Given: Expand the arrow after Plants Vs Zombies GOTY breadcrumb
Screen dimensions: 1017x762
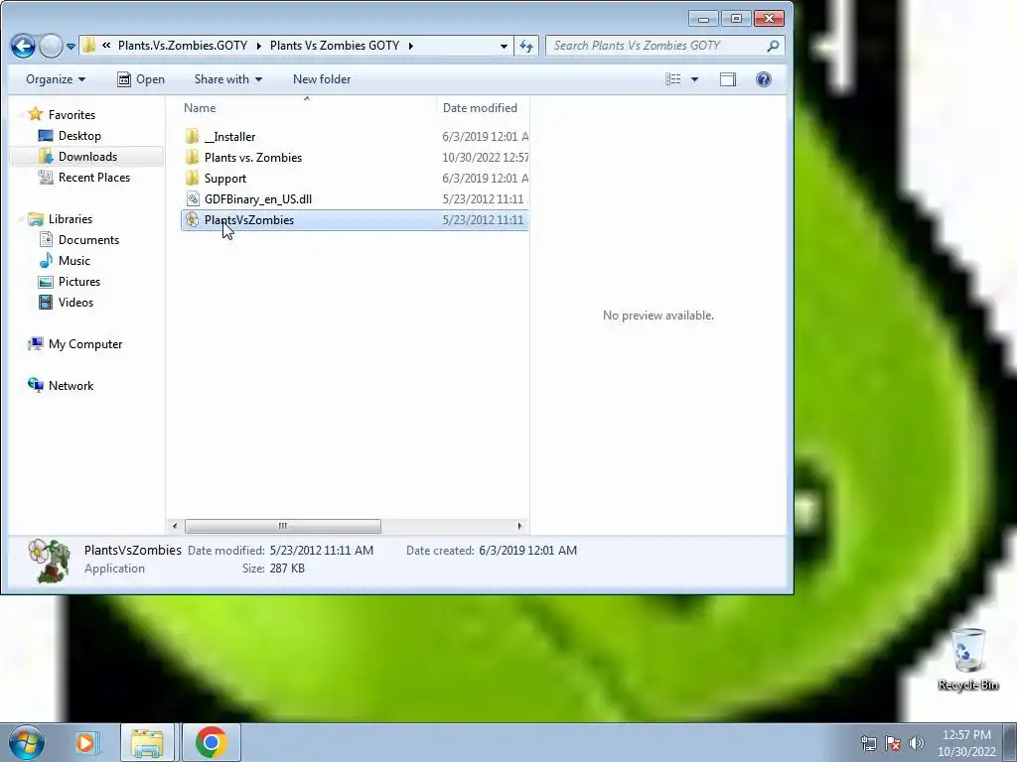Looking at the screenshot, I should click(410, 46).
